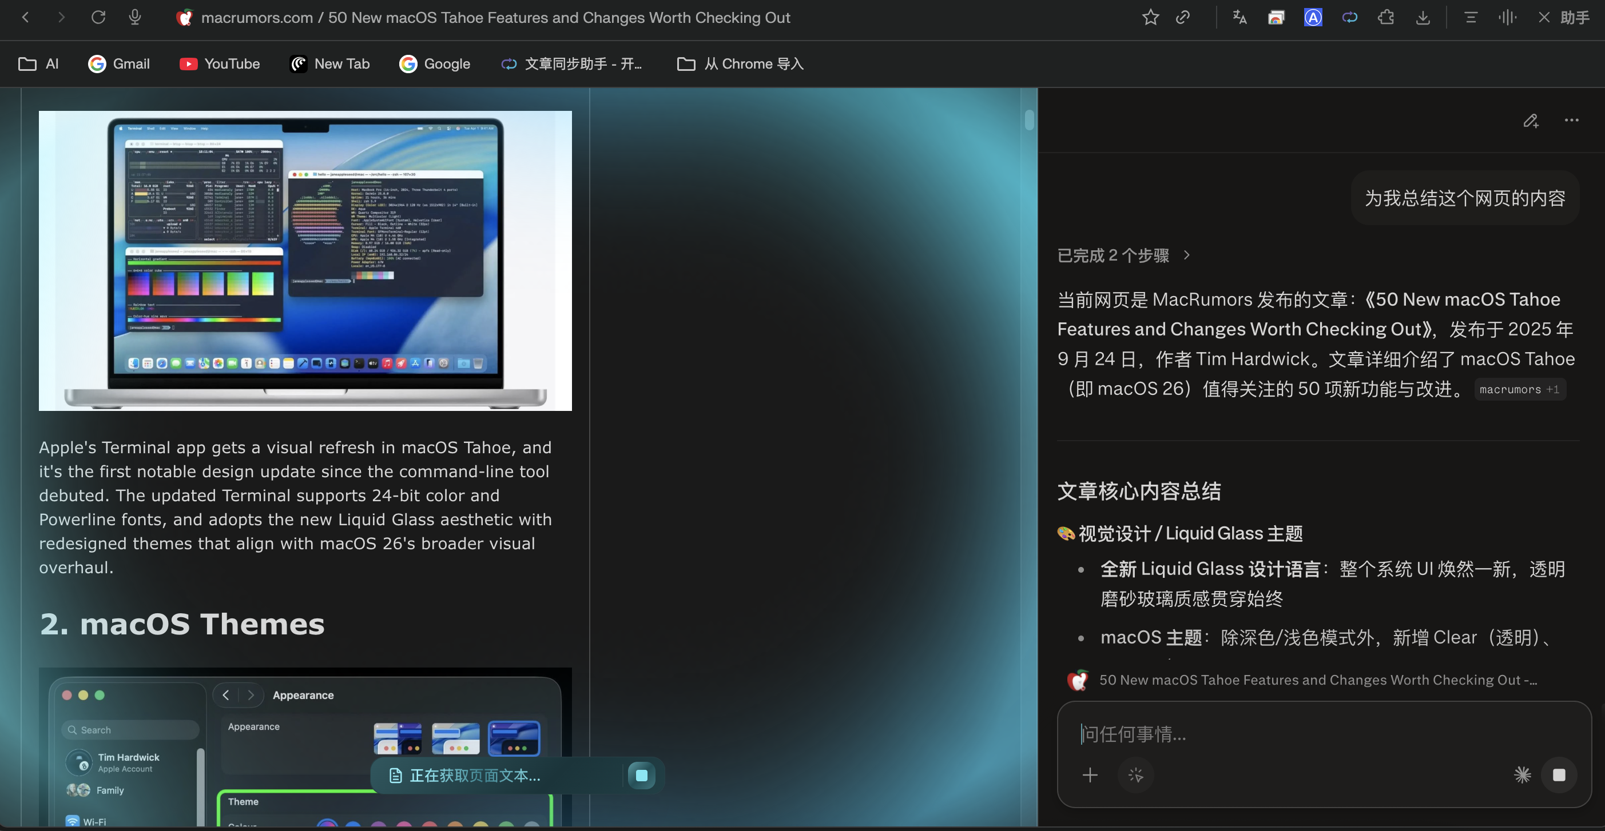The image size is (1605, 831).
Task: Click the audio waveform icon in toolbar
Action: pos(1507,17)
